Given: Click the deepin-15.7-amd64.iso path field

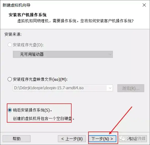Looking at the screenshot, I should click(60, 88).
